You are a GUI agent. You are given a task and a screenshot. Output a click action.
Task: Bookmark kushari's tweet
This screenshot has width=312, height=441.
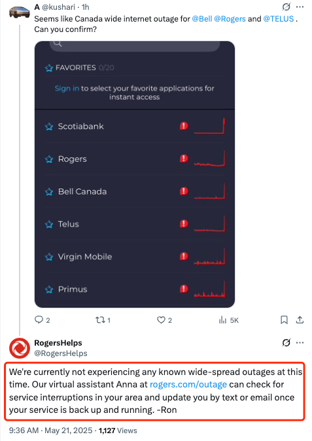pyautogui.click(x=284, y=319)
